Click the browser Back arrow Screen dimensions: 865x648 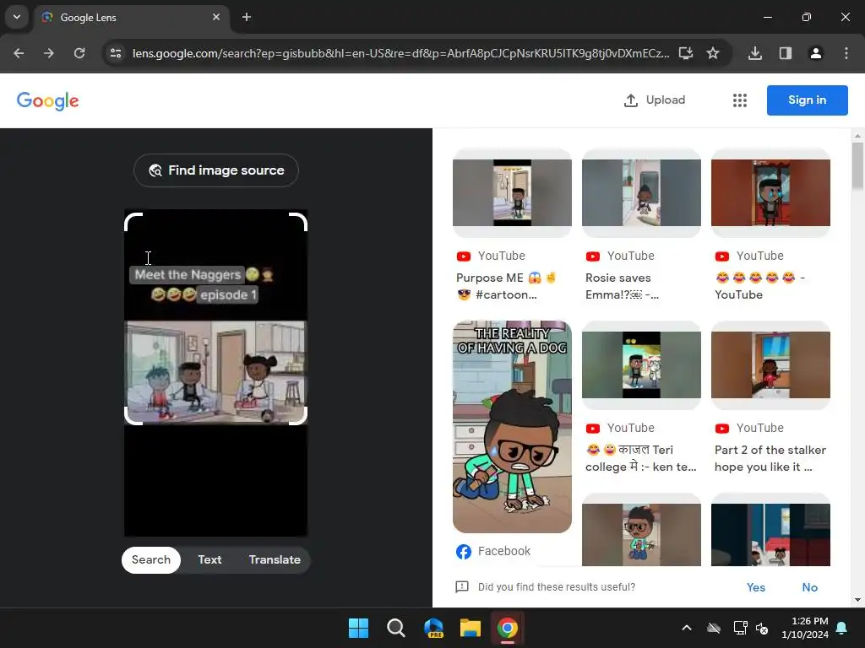(x=19, y=53)
